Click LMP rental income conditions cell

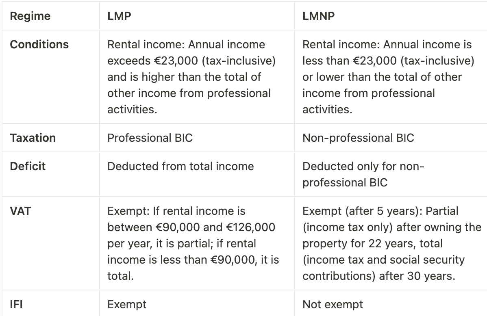tap(197, 77)
